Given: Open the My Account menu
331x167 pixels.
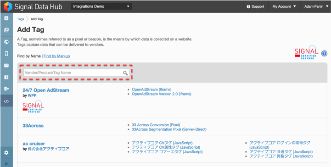Looking at the screenshot, I should [x=284, y=6].
